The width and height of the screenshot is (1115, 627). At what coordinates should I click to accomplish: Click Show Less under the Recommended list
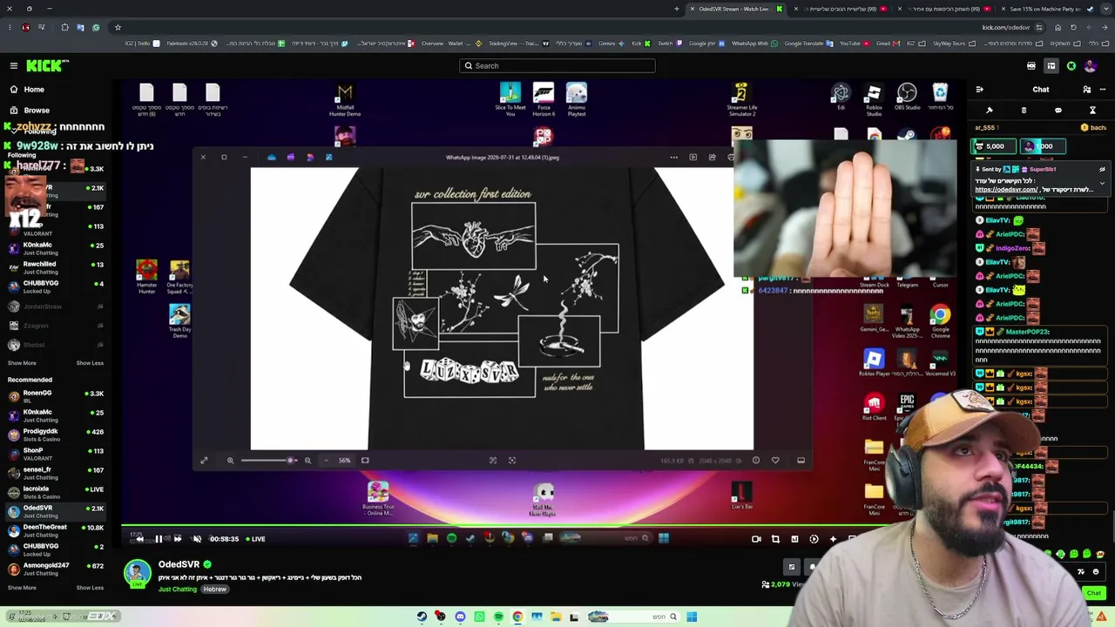[90, 588]
